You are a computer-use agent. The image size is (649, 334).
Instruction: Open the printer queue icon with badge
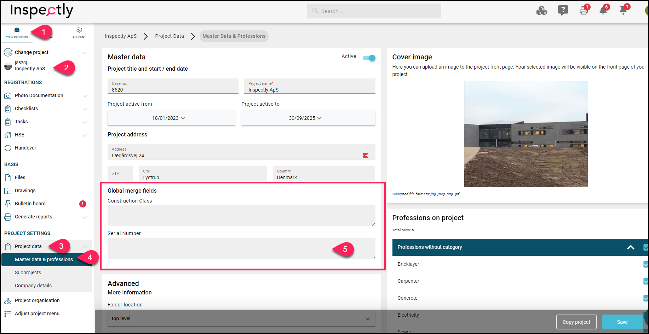(584, 11)
